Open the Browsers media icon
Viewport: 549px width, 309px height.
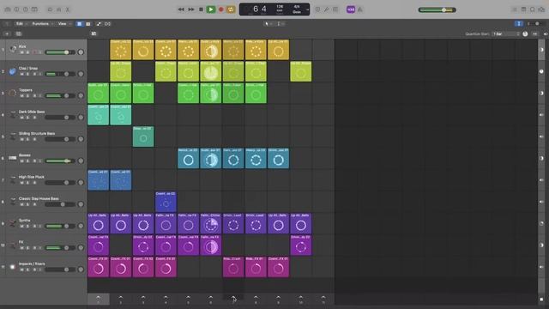(541, 9)
